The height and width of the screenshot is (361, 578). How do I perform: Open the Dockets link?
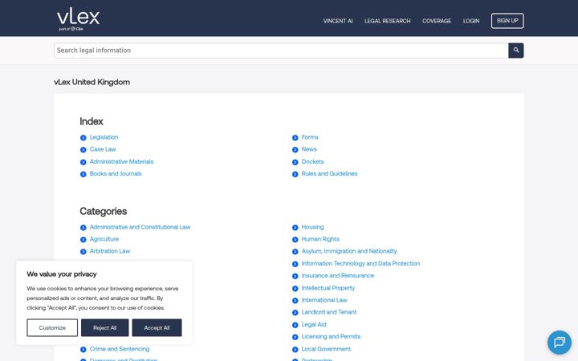(312, 161)
